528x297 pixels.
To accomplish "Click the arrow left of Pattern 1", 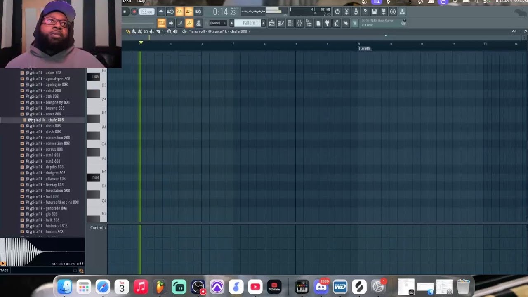I will click(x=232, y=23).
